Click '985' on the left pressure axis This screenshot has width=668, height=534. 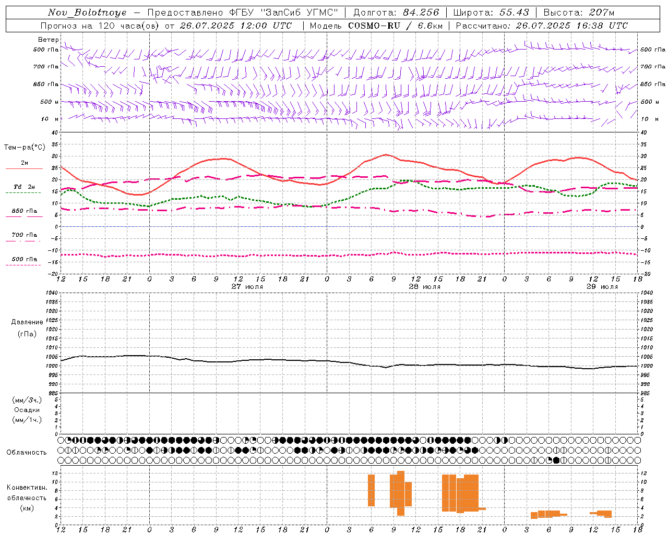[53, 393]
